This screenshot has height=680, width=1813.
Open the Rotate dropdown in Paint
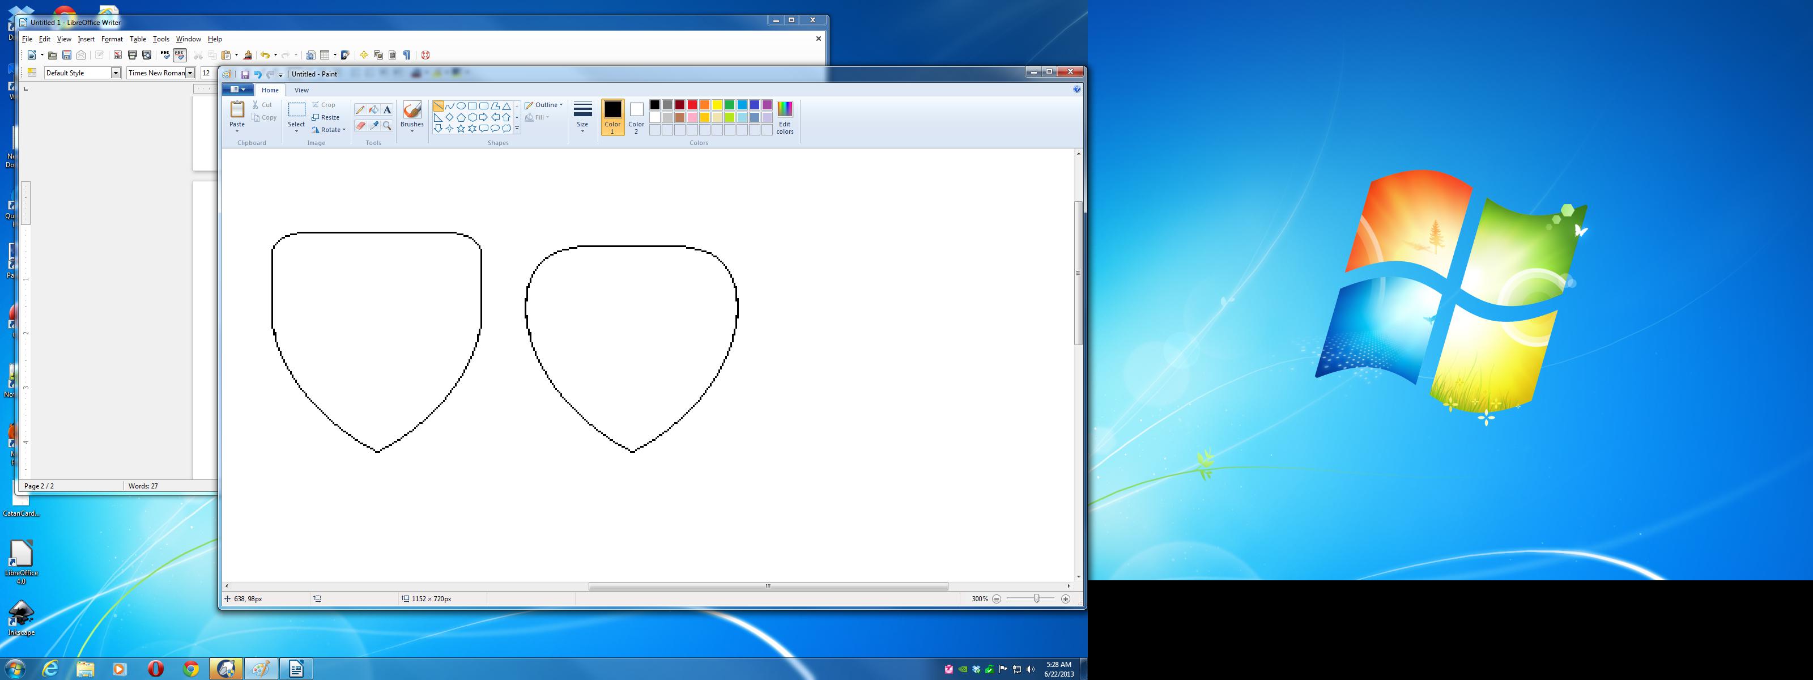(x=329, y=130)
